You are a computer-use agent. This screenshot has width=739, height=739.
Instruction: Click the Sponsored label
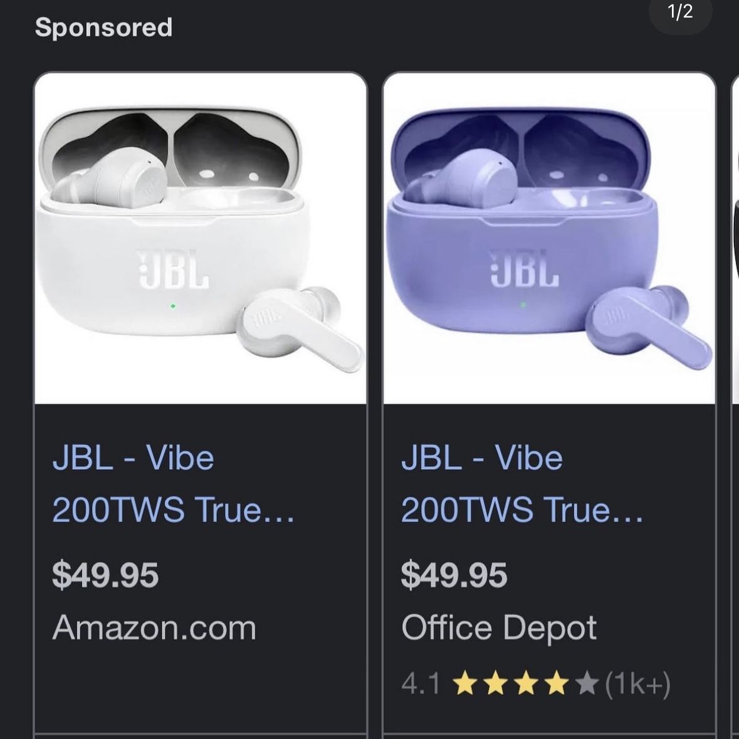[103, 28]
